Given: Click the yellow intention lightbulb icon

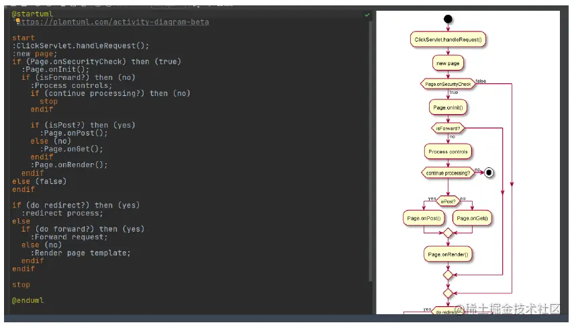Looking at the screenshot, I should click(x=17, y=21).
